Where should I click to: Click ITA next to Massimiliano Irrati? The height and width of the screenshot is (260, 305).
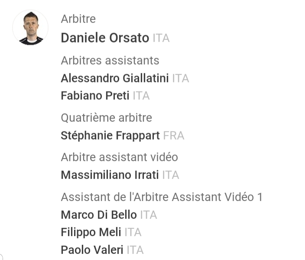point(171,175)
